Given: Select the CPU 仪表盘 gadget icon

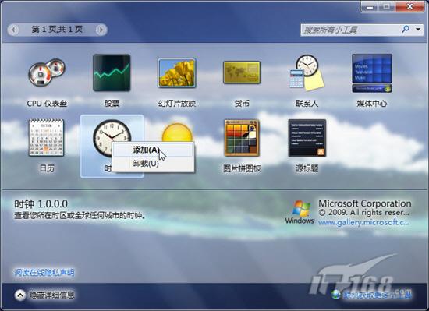Looking at the screenshot, I should 47,72.
